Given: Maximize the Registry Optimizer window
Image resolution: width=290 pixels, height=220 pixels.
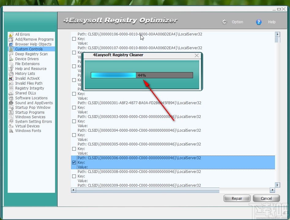Looking at the screenshot, I should (x=279, y=9).
